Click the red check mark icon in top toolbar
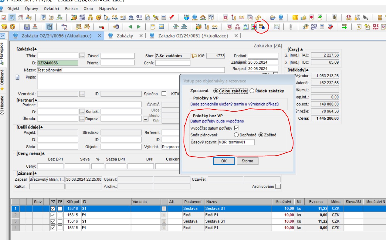The height and width of the screenshot is (240, 386). coord(172,17)
